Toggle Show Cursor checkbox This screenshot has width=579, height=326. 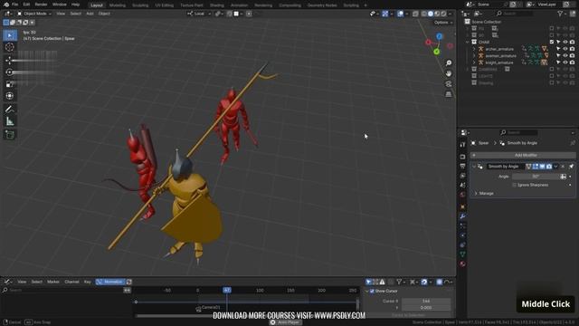tap(372, 292)
